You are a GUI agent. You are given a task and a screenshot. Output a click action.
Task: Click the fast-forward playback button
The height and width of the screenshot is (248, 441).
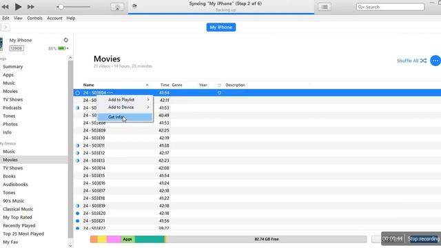click(x=31, y=7)
